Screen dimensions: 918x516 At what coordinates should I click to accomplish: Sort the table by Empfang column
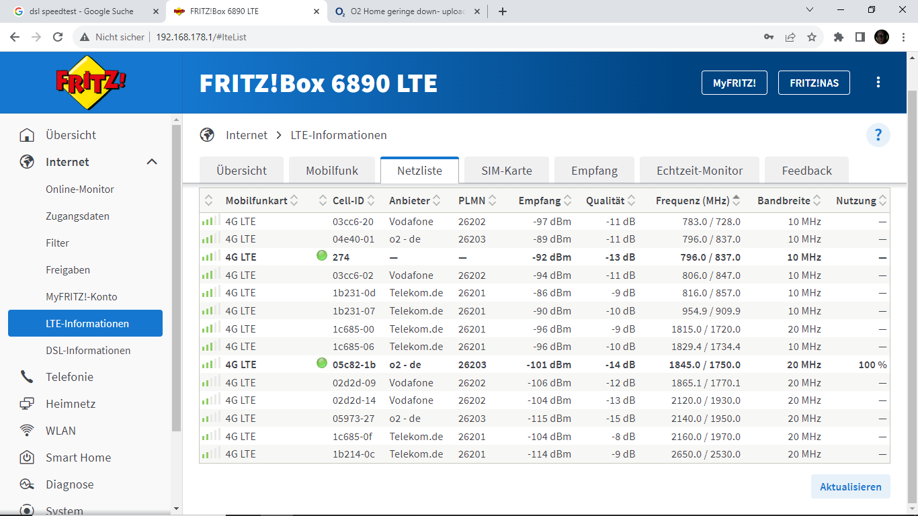click(545, 201)
